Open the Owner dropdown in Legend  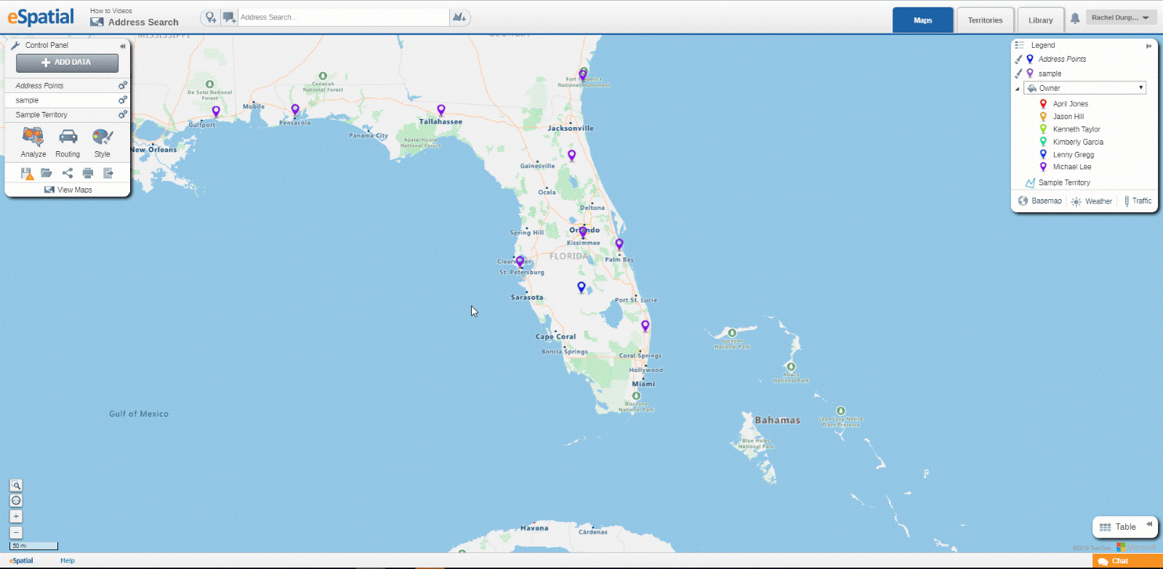pyautogui.click(x=1085, y=88)
